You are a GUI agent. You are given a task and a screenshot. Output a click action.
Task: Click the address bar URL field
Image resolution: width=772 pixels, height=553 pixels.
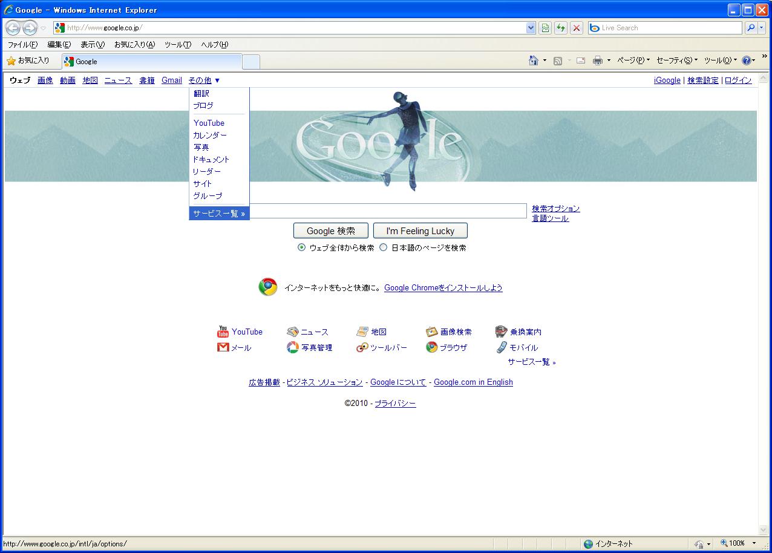295,28
